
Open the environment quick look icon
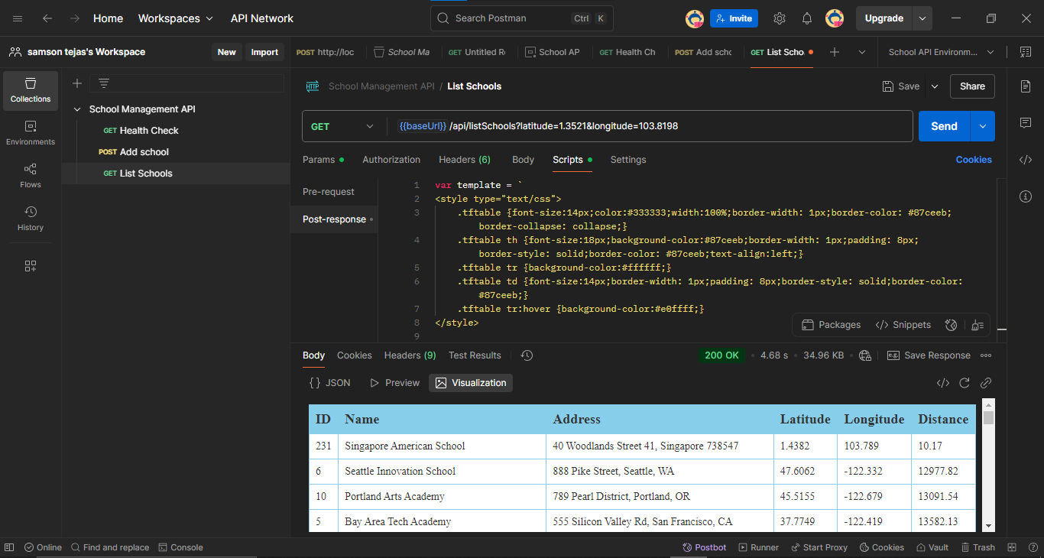point(1025,52)
